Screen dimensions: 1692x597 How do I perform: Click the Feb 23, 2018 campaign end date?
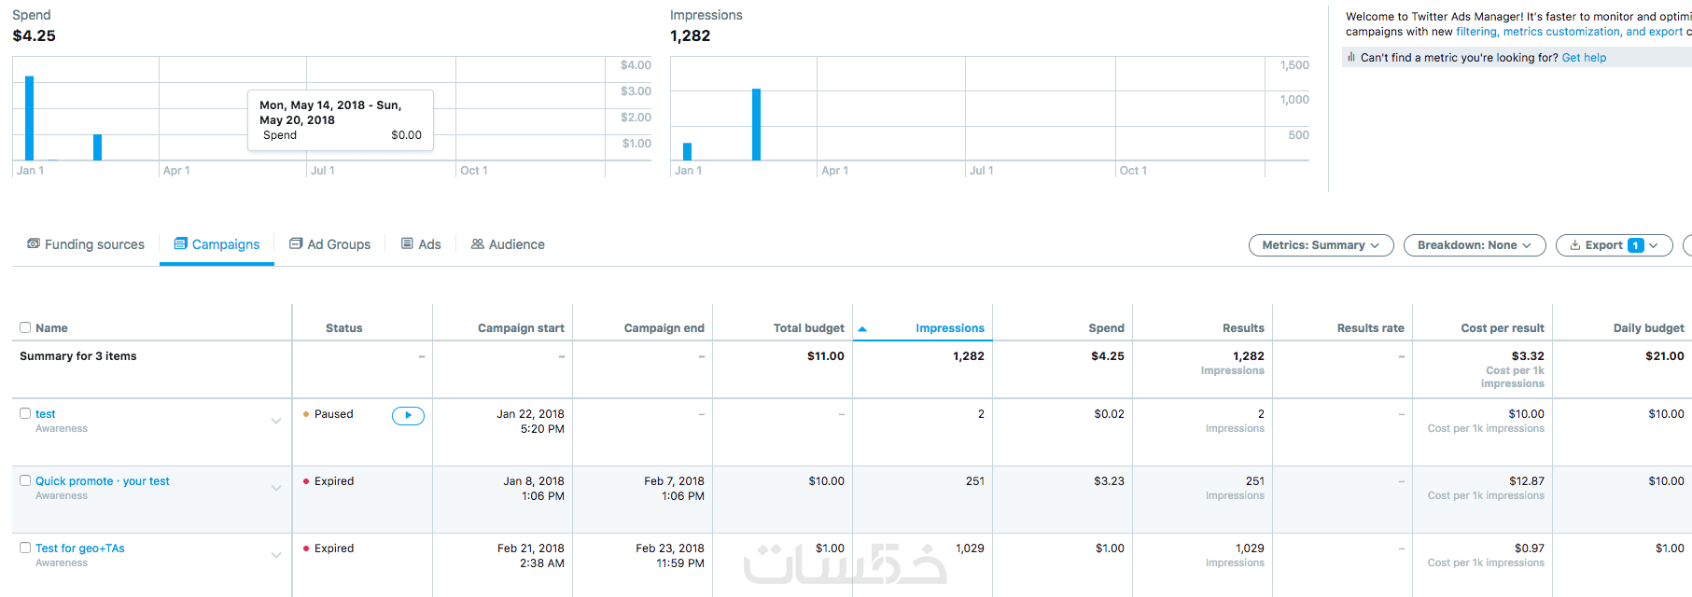tap(670, 548)
